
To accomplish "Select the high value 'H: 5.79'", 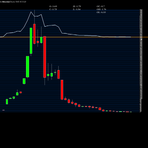I will (77, 7).
